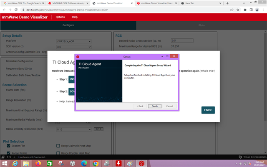Open the Snipping Tool taskbar icon
Image resolution: width=267 pixels, height=167 pixels.
pos(61,163)
